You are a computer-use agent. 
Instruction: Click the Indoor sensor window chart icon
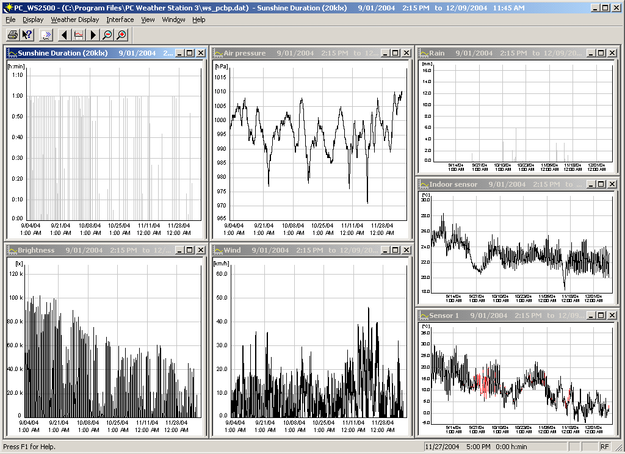tap(424, 184)
